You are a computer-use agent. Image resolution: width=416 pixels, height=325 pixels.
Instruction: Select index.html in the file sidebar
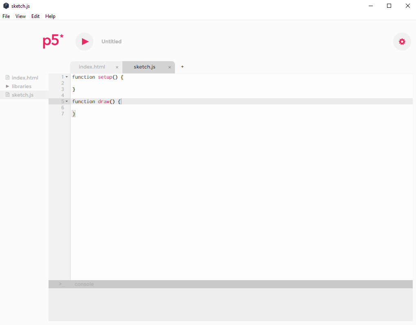pos(24,78)
